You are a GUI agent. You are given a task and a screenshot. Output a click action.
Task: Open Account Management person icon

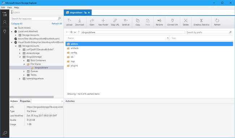click(5, 22)
